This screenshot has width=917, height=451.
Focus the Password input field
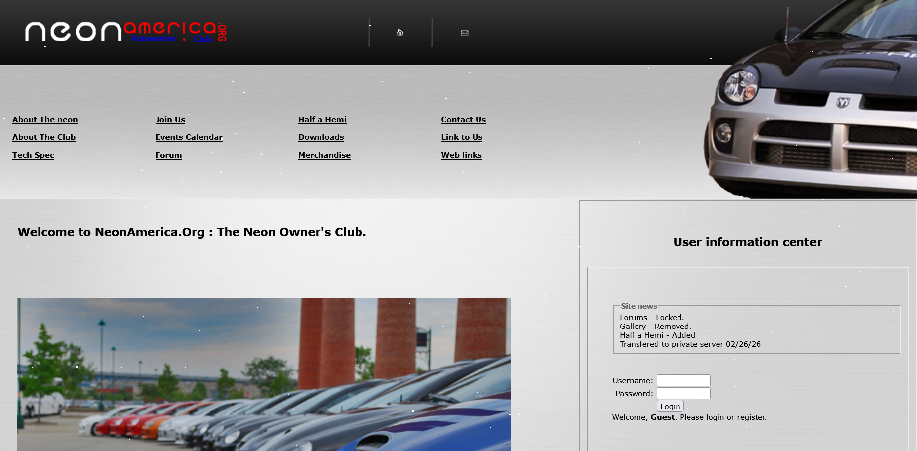point(683,393)
